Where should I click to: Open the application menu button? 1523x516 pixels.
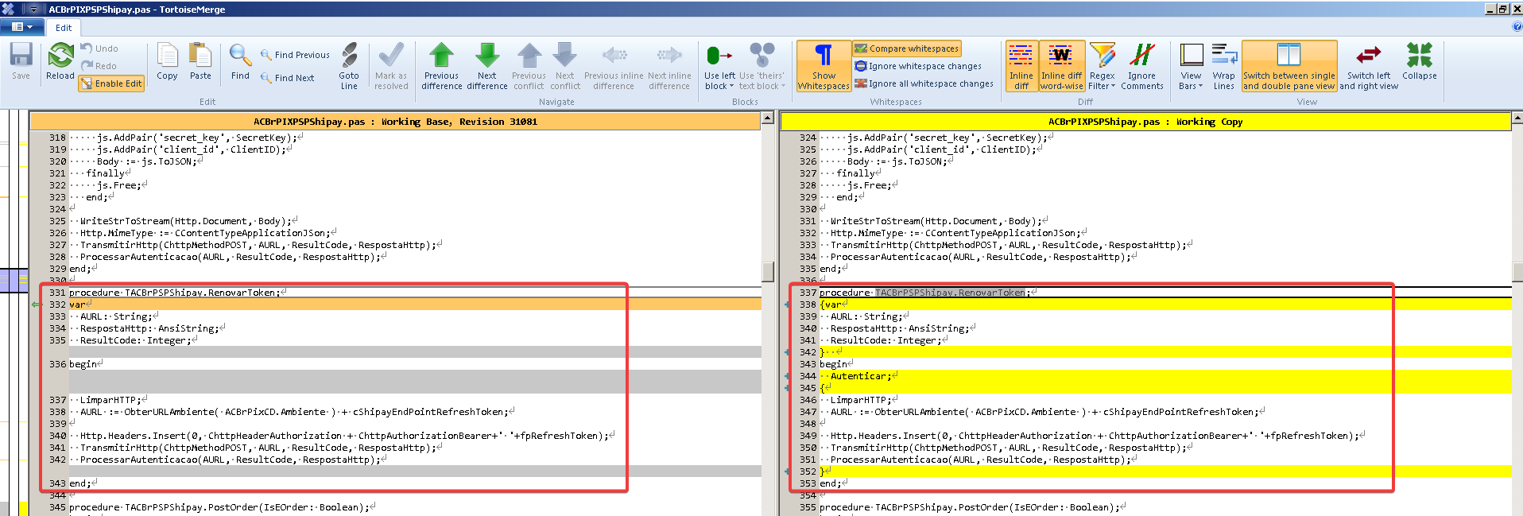21,27
